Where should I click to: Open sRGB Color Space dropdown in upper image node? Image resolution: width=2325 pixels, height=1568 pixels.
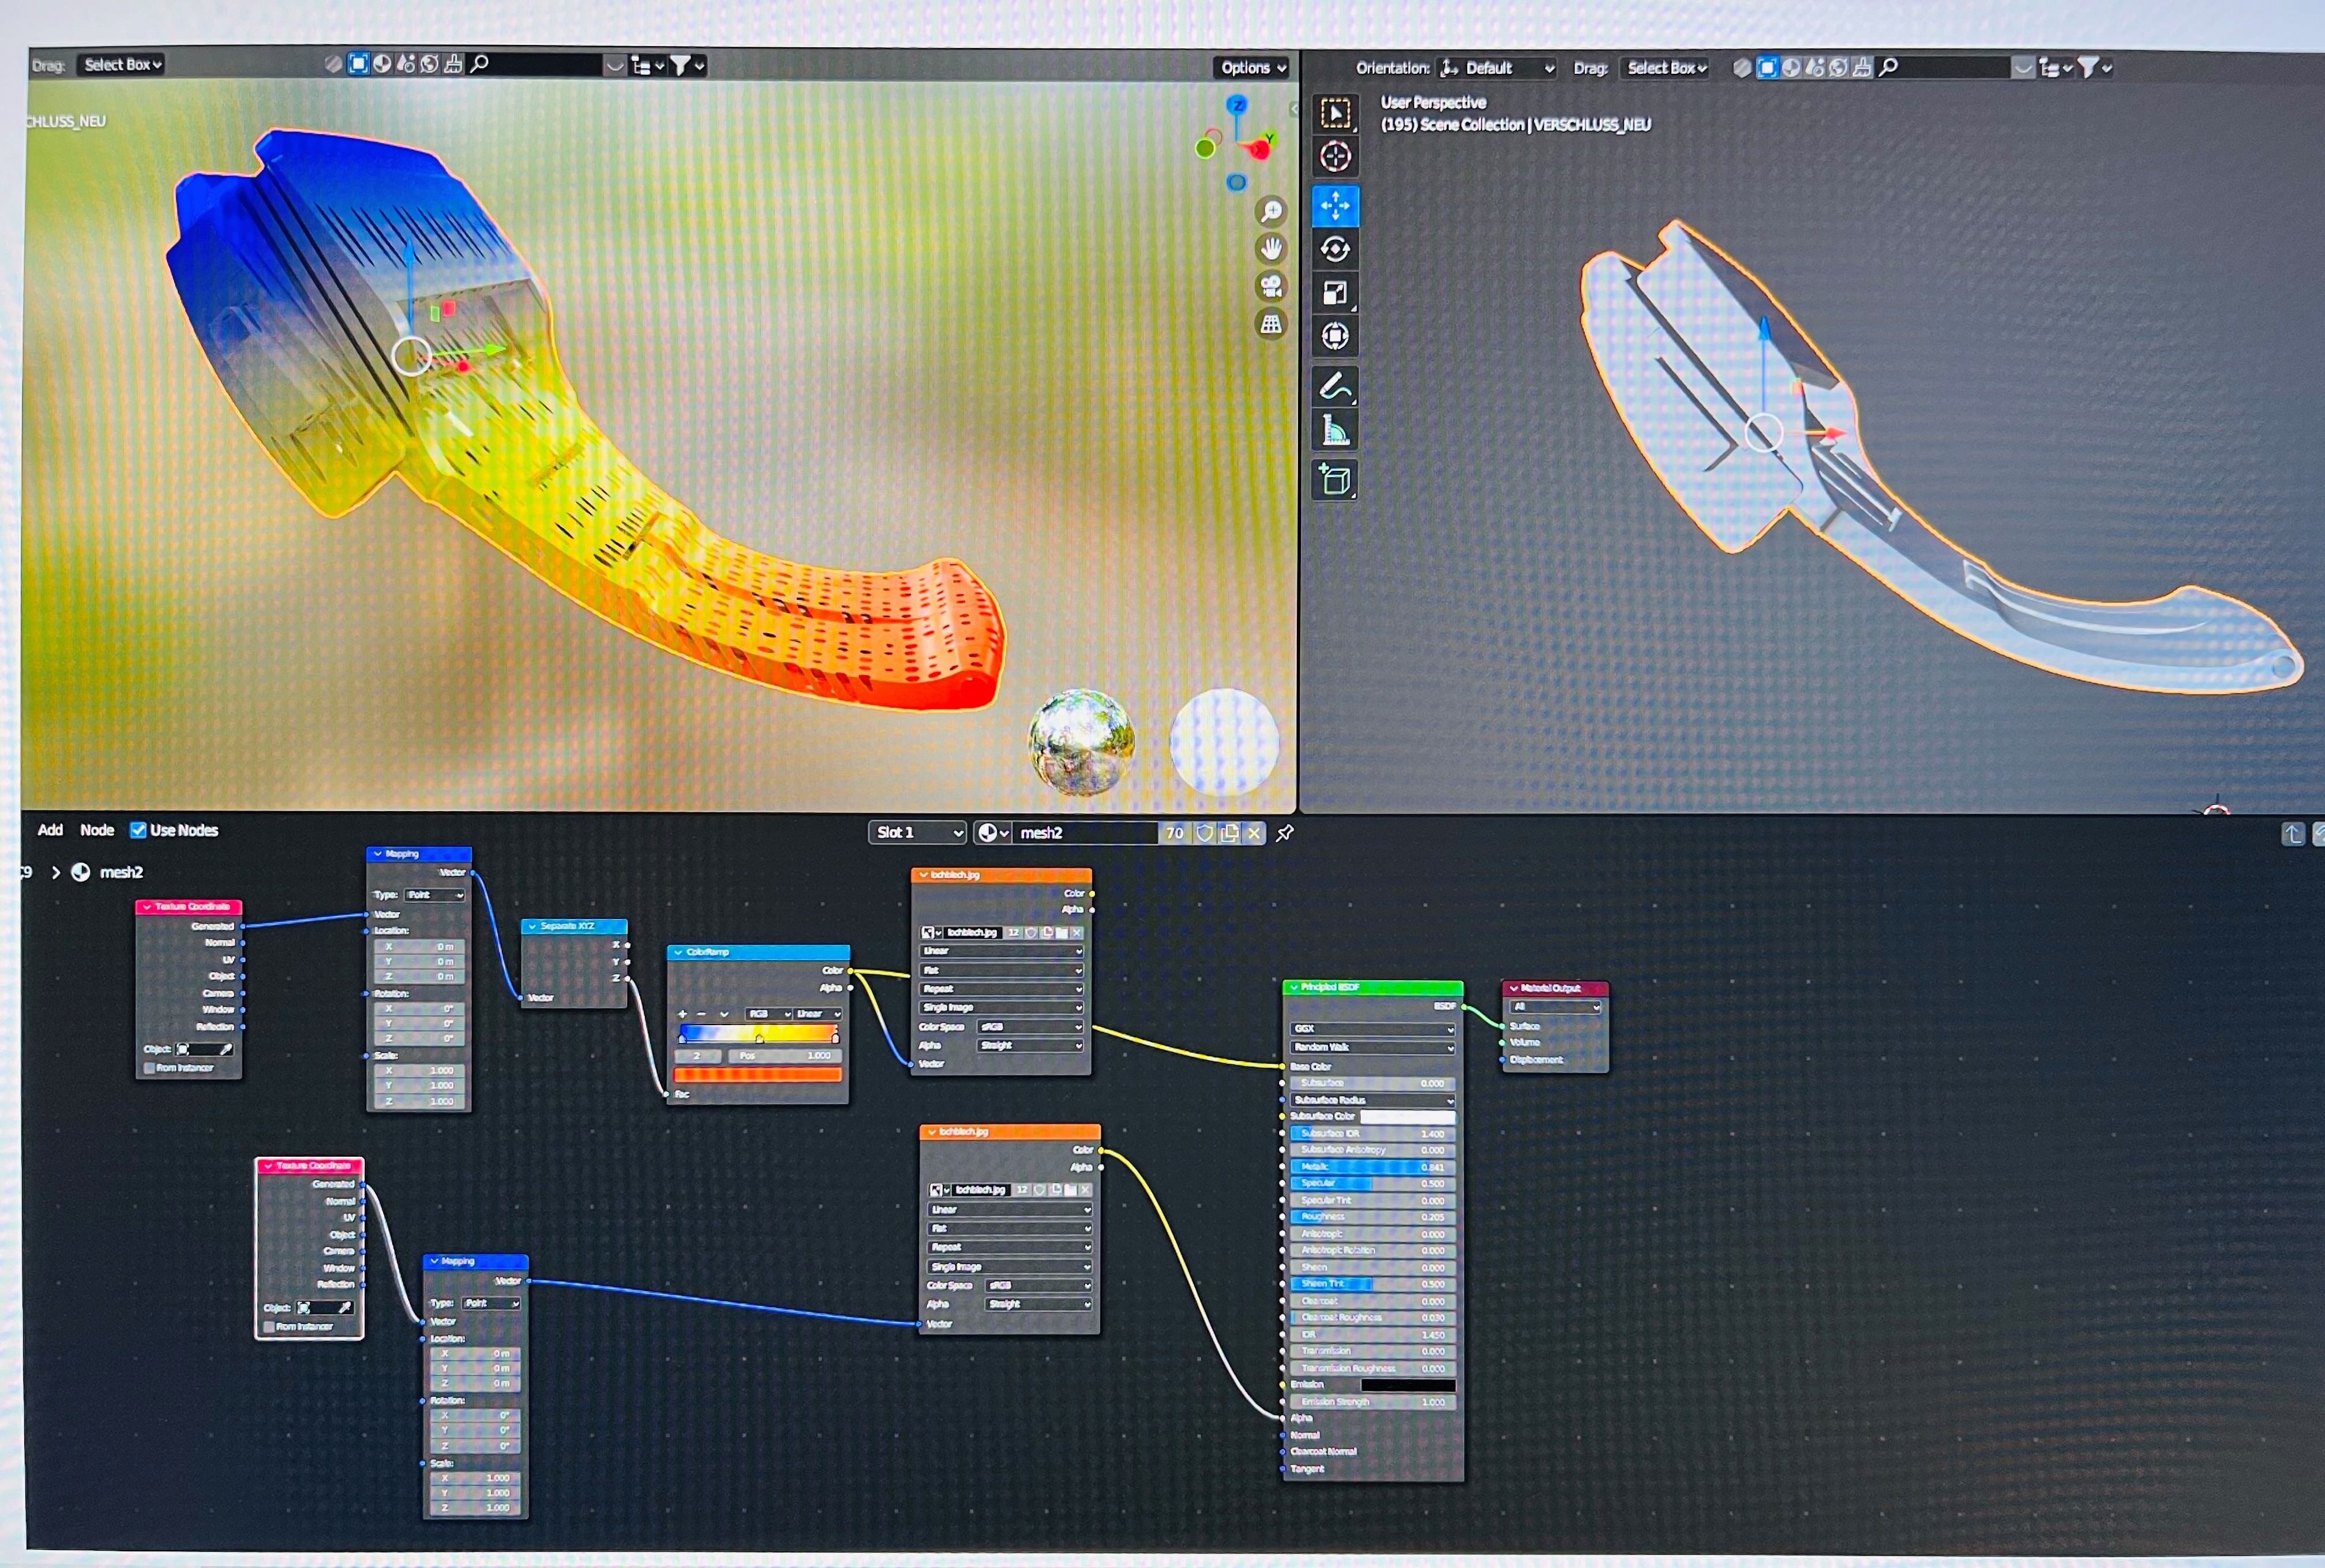[1030, 1027]
